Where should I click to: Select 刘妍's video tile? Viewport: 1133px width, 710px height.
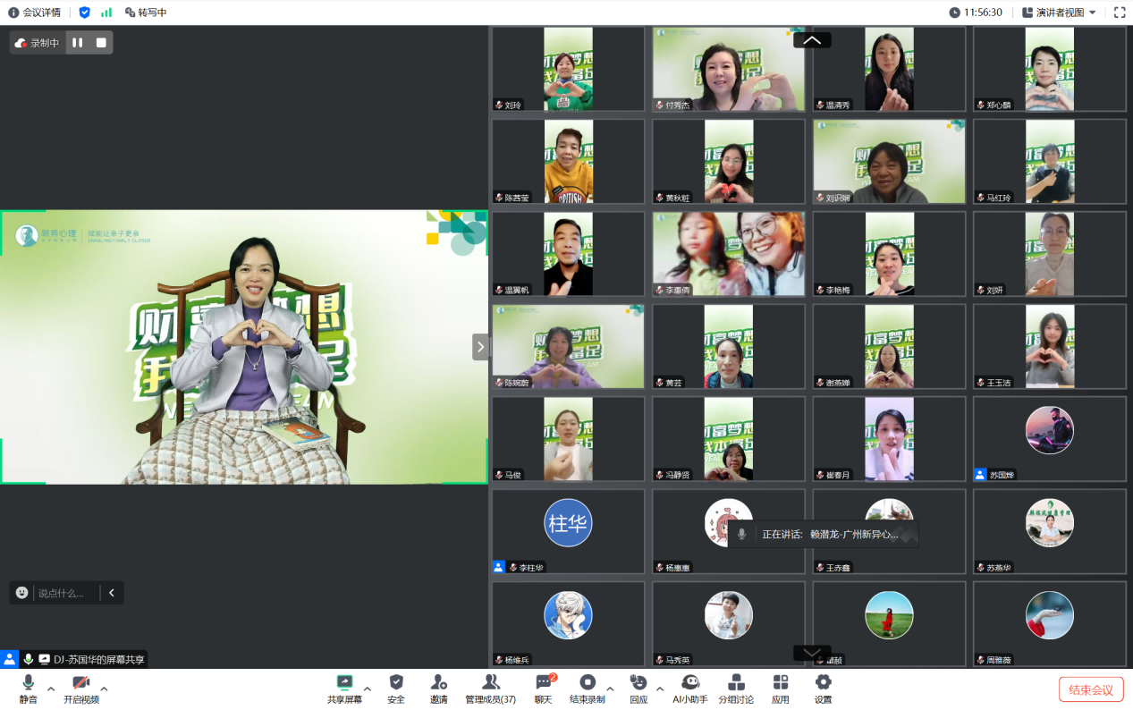1050,254
